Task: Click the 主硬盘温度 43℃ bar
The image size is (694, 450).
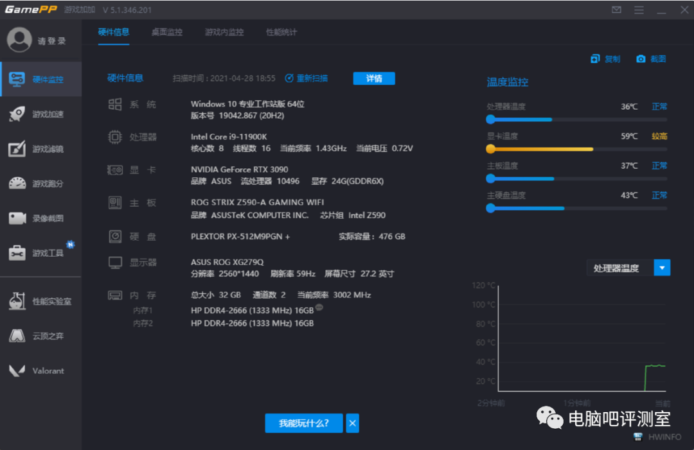Action: tap(576, 208)
